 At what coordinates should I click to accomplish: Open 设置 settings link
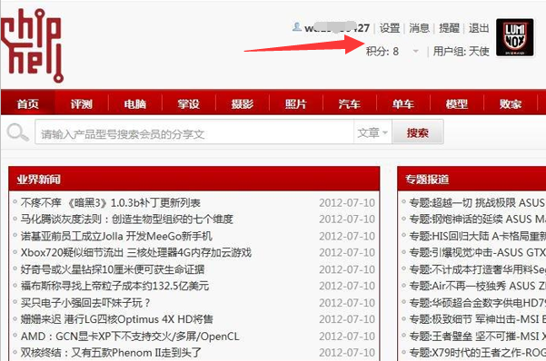[390, 28]
